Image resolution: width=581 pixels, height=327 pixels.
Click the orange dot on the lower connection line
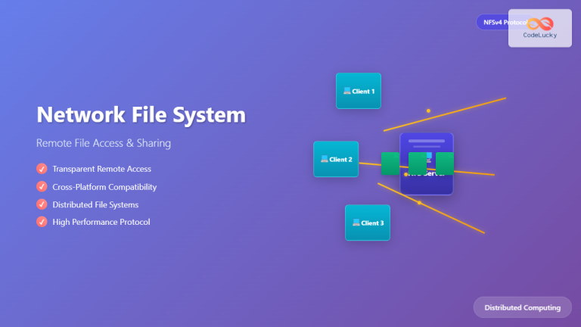[419, 203]
